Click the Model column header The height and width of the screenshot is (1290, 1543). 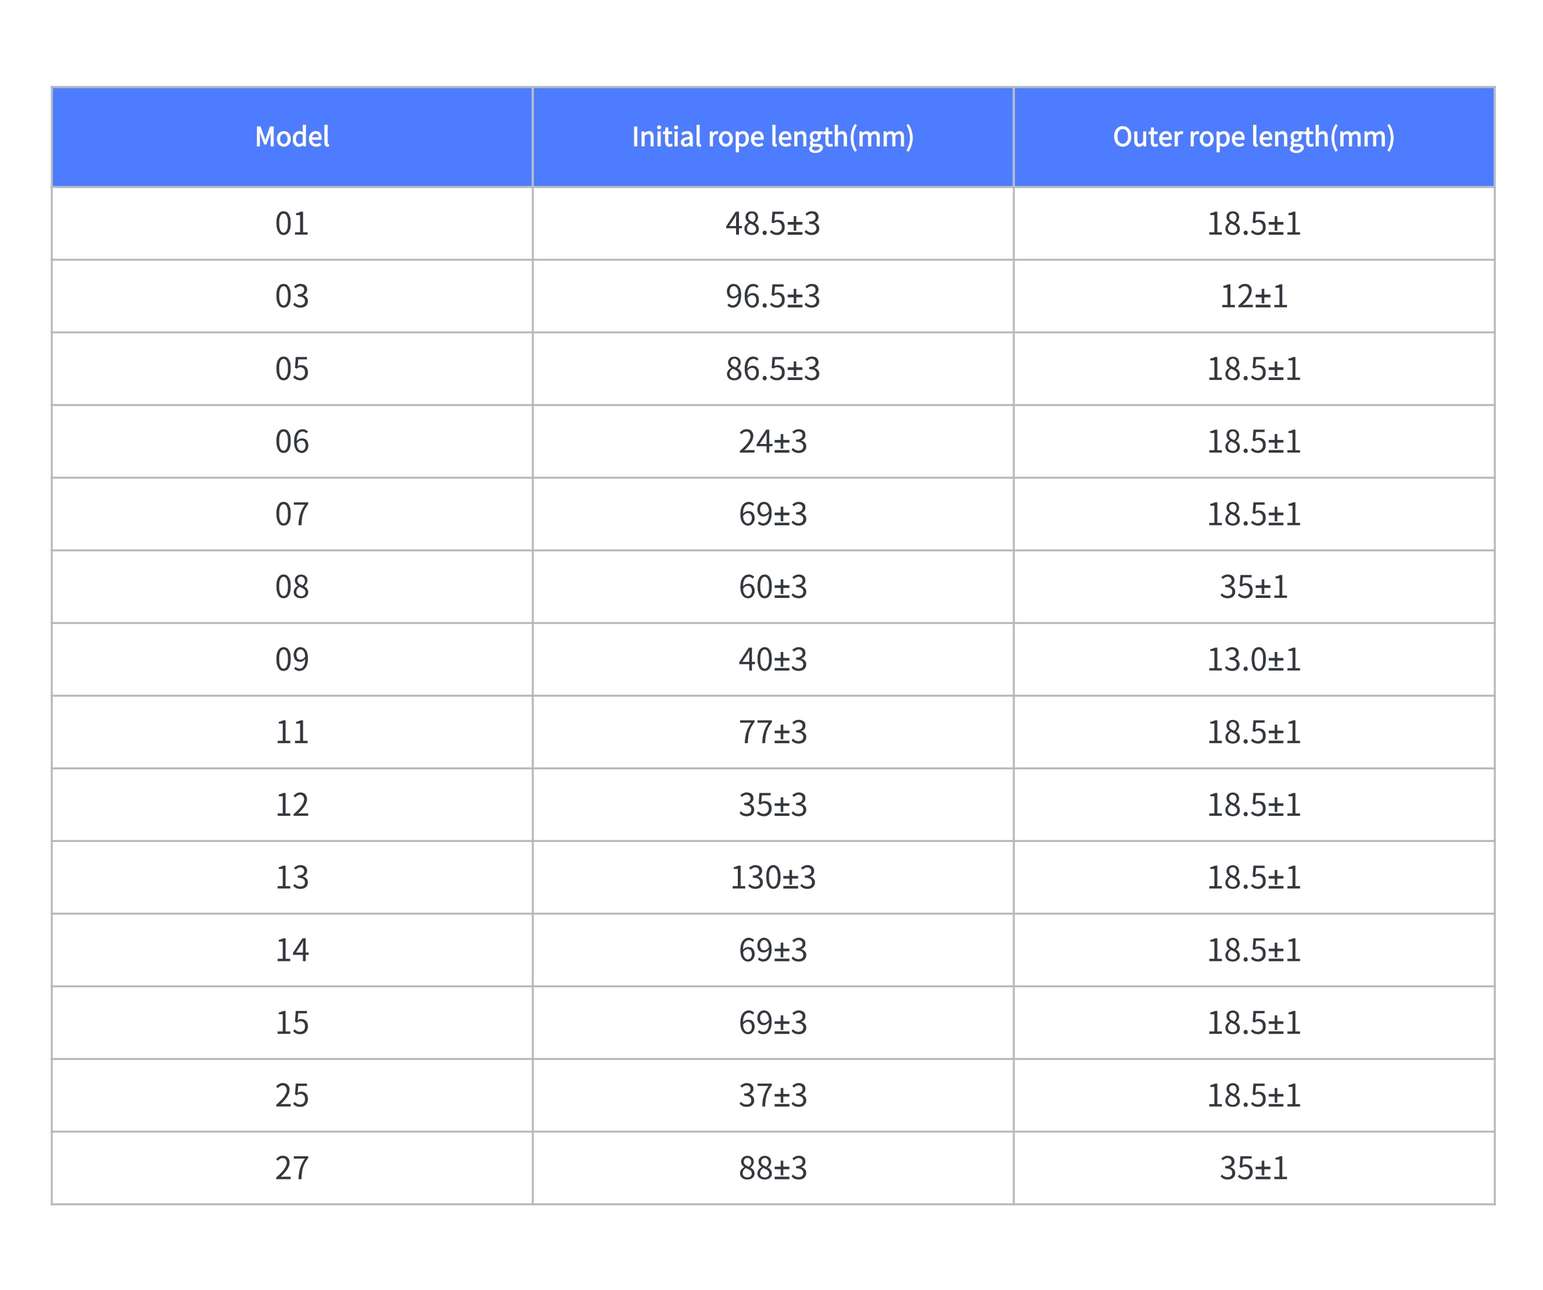(x=292, y=137)
